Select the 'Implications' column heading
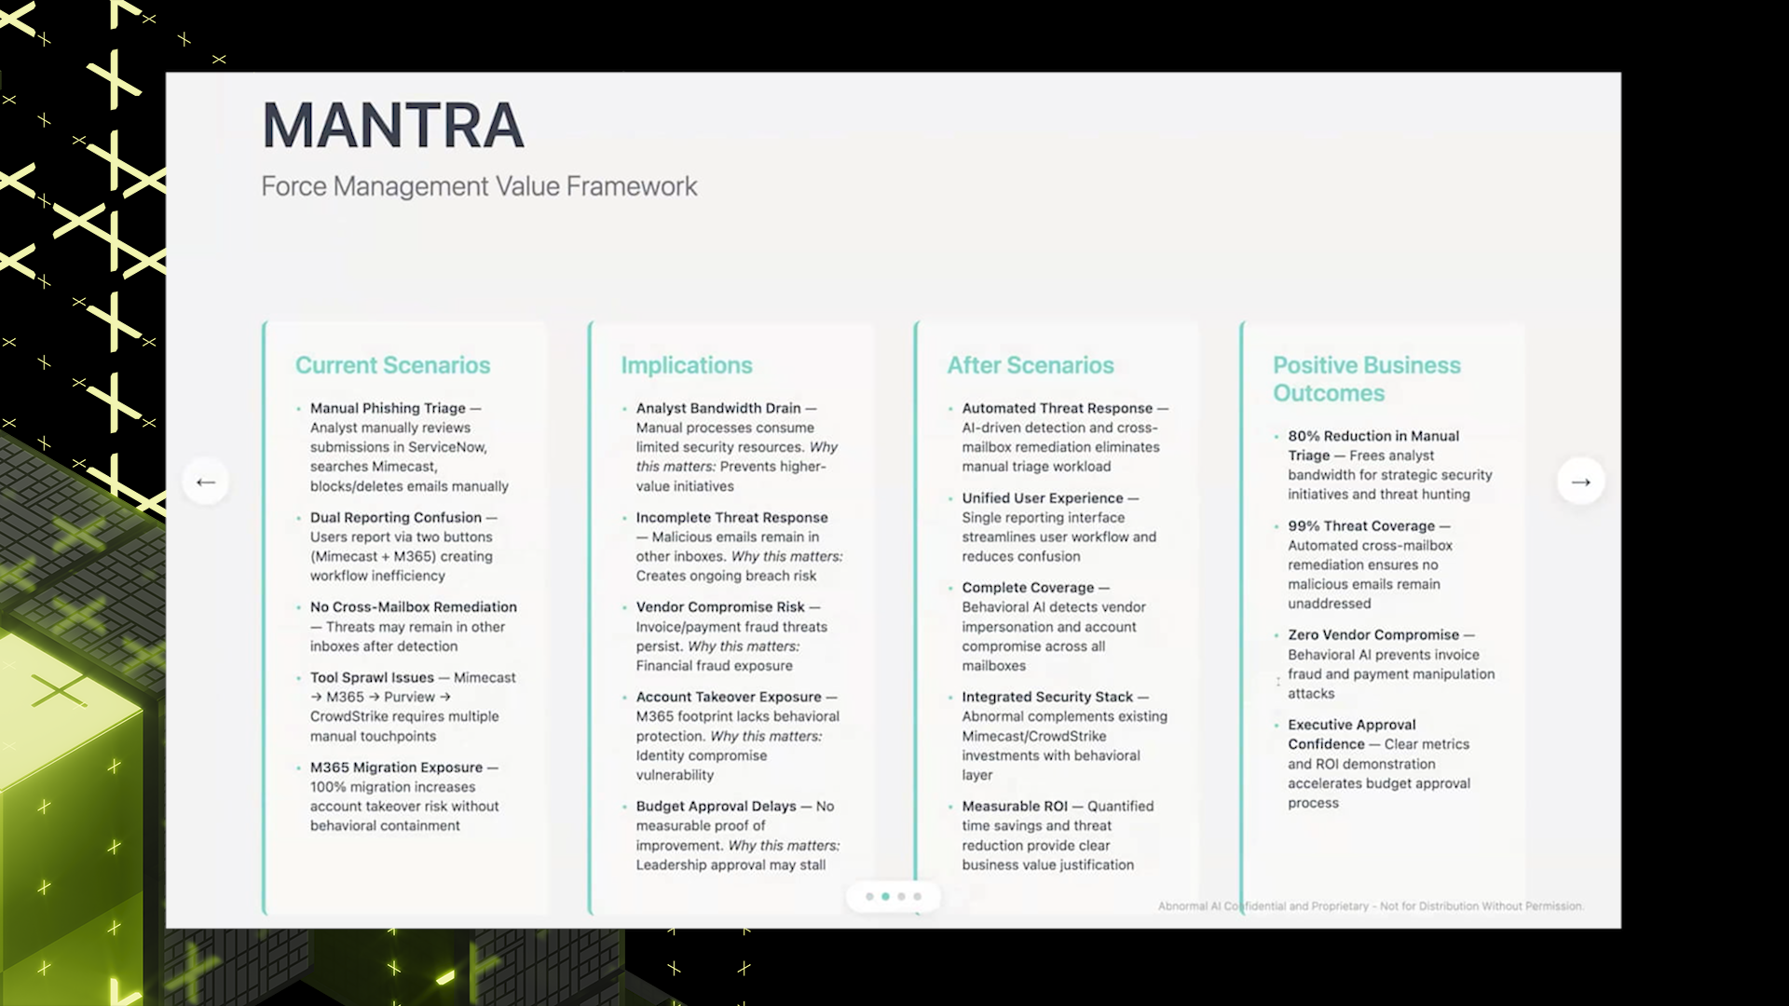Screen dimensions: 1789x1006 pos(687,365)
